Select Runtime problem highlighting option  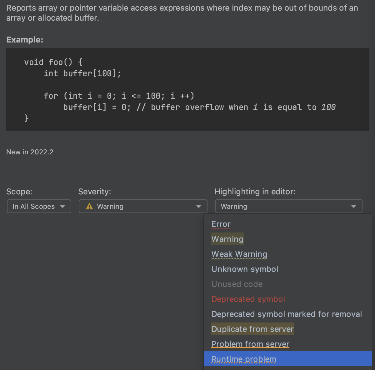[x=288, y=359]
